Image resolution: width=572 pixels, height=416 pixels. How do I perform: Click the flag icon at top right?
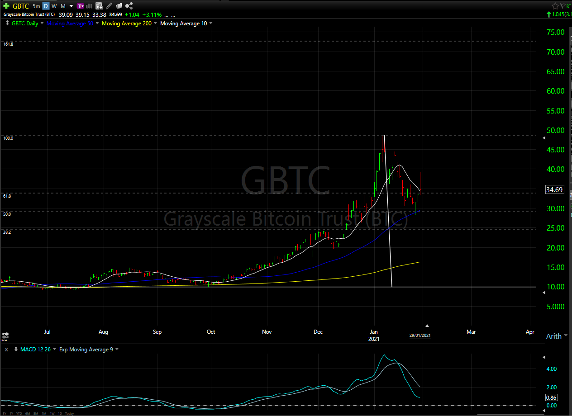coord(563,6)
